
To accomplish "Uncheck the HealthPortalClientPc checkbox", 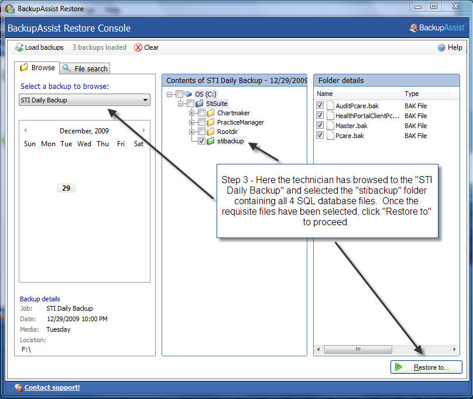I will pos(320,115).
